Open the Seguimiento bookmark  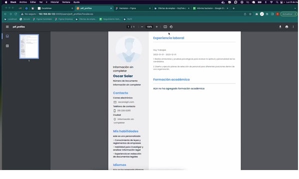[110, 19]
